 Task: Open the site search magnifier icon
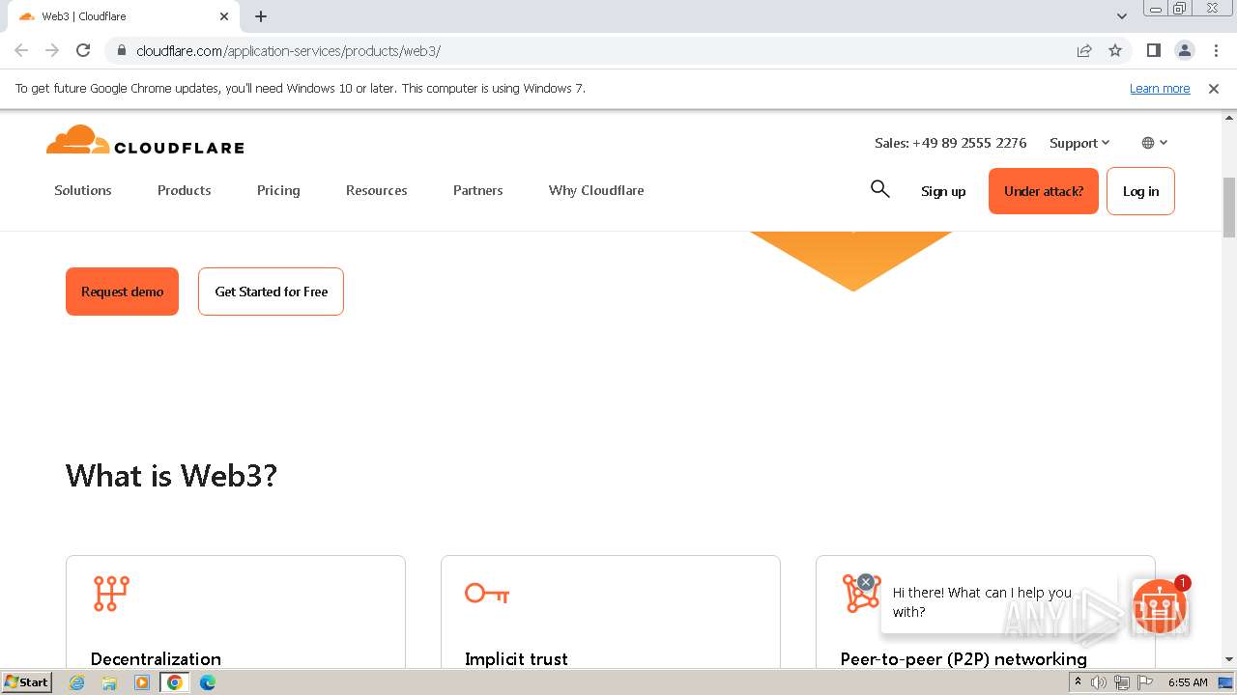click(x=879, y=189)
